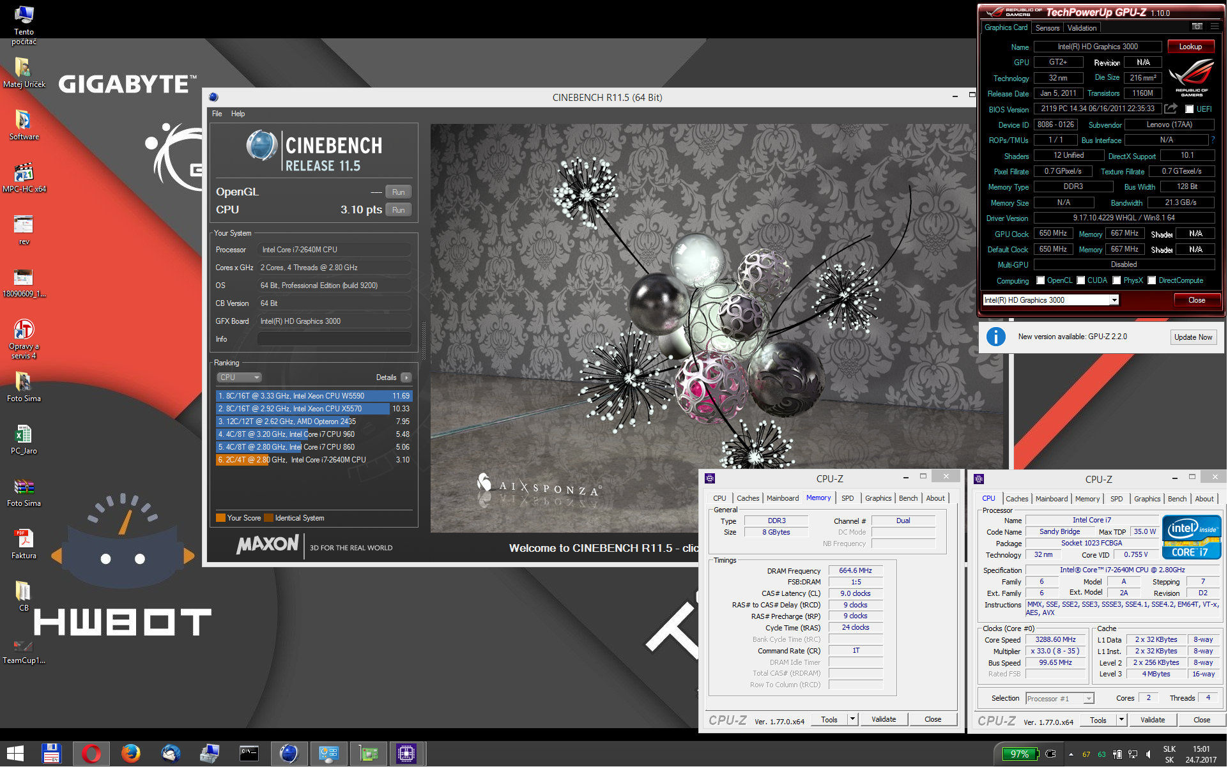Viewport: 1228px width, 769px height.
Task: Click the Bus Interface question mark in GPU-Z
Action: [x=1213, y=140]
